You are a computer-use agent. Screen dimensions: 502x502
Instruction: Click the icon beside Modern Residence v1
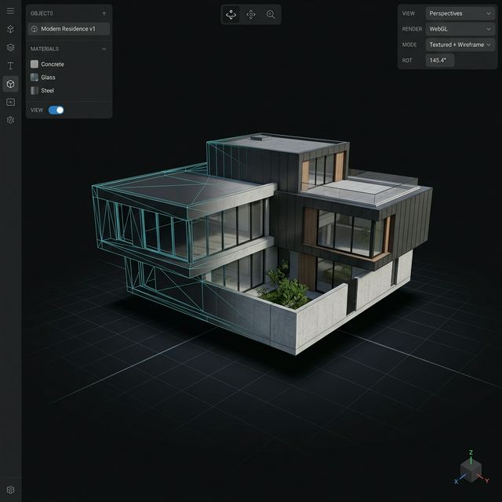coord(35,29)
